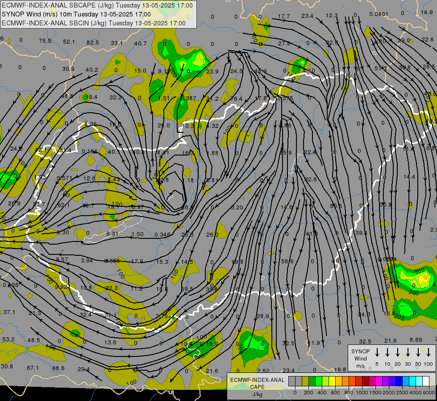Click the map value 8.69

(416, 340)
